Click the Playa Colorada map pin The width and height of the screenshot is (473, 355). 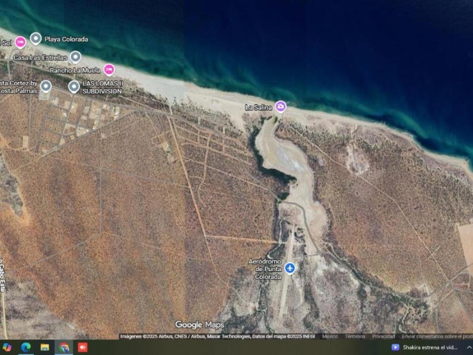36,38
